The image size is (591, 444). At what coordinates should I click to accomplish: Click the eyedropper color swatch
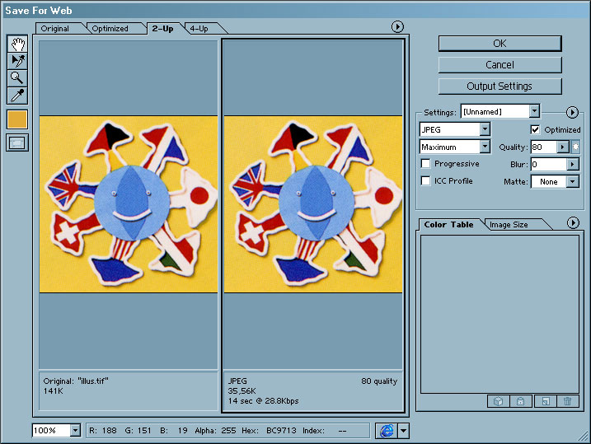tap(17, 119)
